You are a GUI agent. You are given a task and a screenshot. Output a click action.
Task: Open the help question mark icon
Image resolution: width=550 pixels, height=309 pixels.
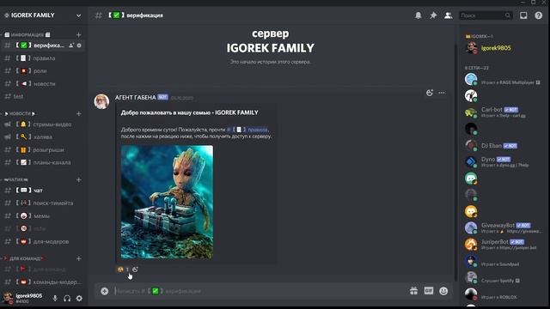point(539,15)
